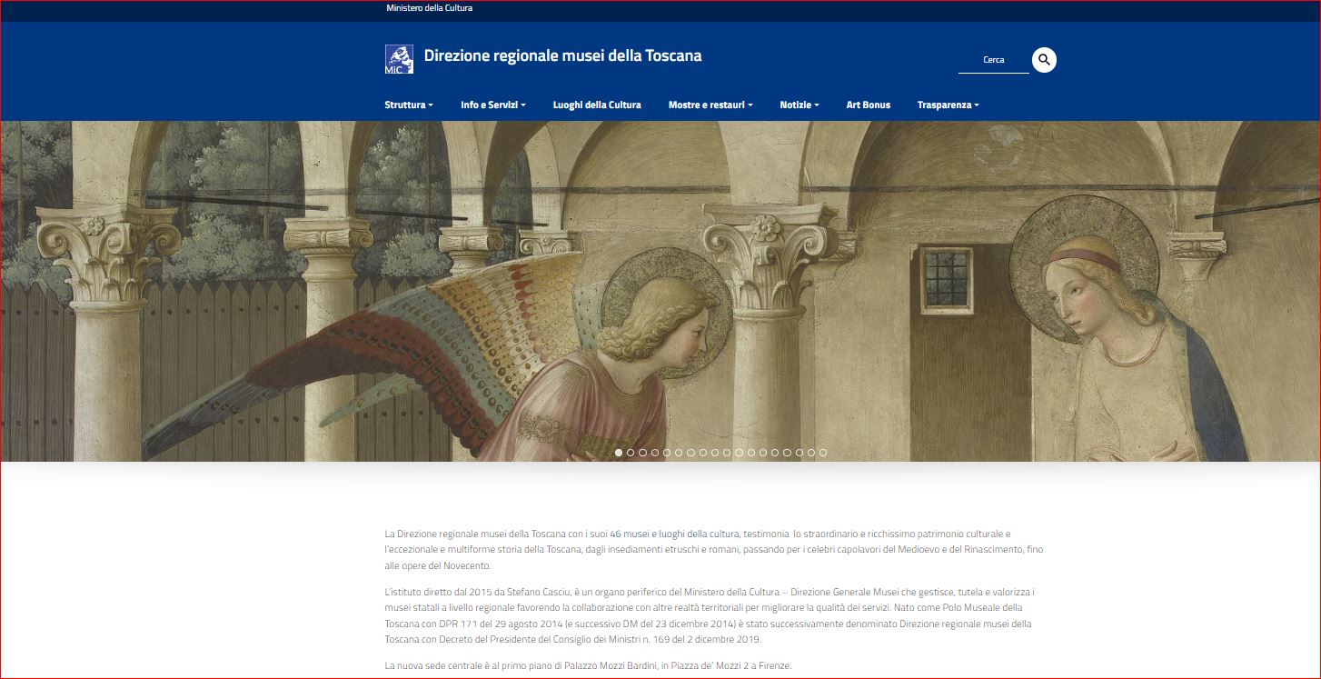This screenshot has width=1321, height=679.
Task: Open the Info e Servizi dropdown
Action: click(x=492, y=105)
